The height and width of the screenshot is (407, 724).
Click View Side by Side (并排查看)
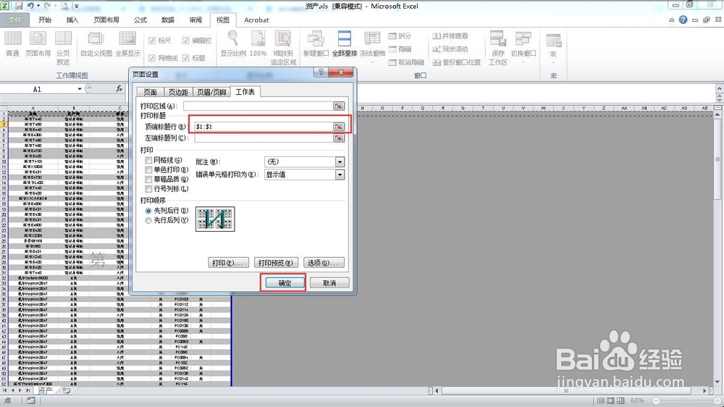pos(450,35)
